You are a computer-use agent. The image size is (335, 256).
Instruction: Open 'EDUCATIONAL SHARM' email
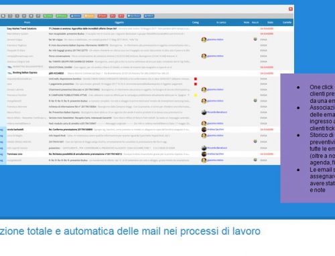[60, 68]
